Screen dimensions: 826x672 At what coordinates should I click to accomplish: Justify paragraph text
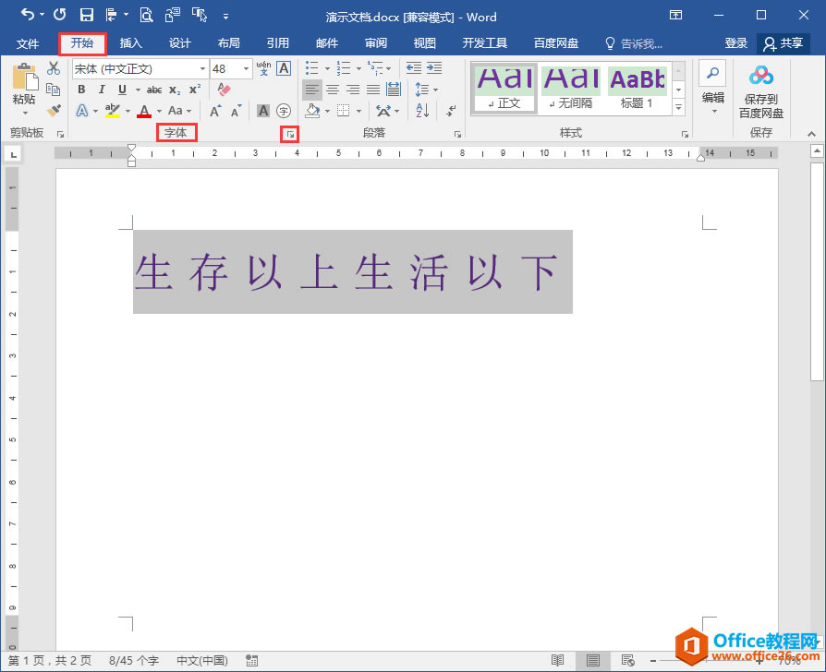tap(373, 90)
